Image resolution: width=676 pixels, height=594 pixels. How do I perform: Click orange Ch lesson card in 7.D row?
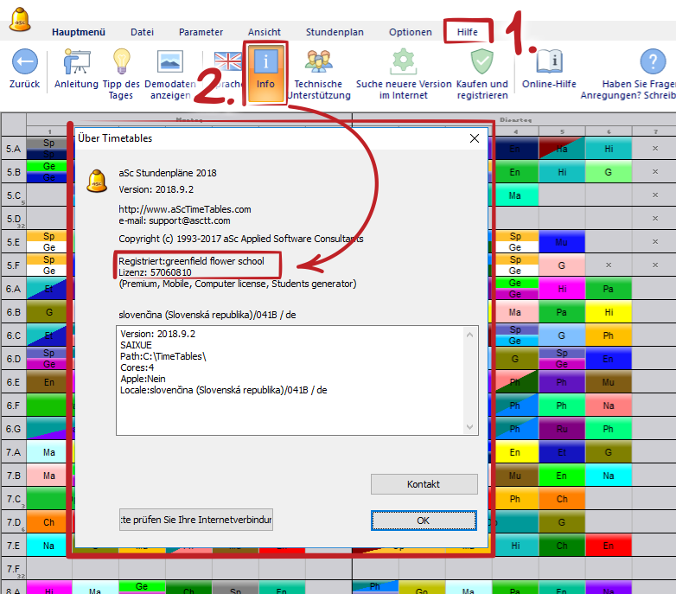tap(48, 522)
